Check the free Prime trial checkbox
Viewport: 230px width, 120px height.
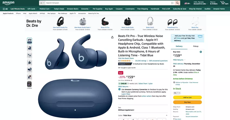(173, 35)
